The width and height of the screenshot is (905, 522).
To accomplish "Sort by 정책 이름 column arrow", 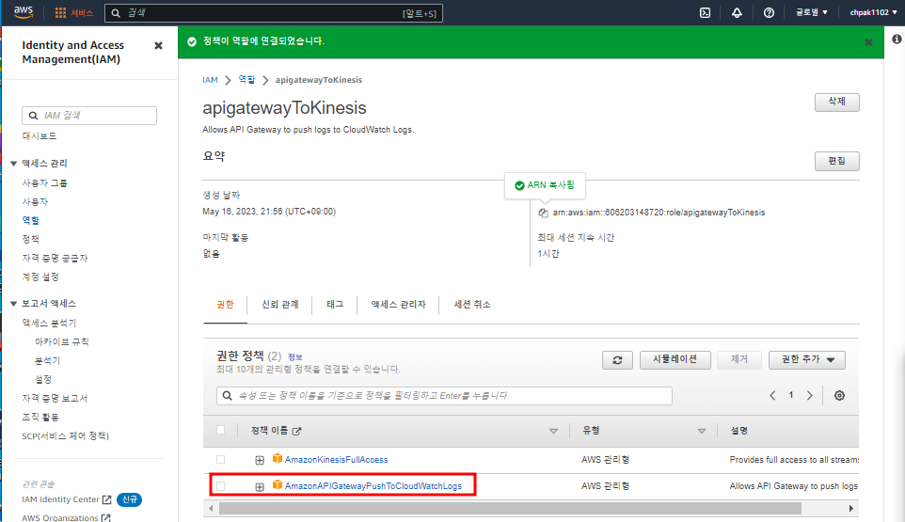I will (553, 431).
